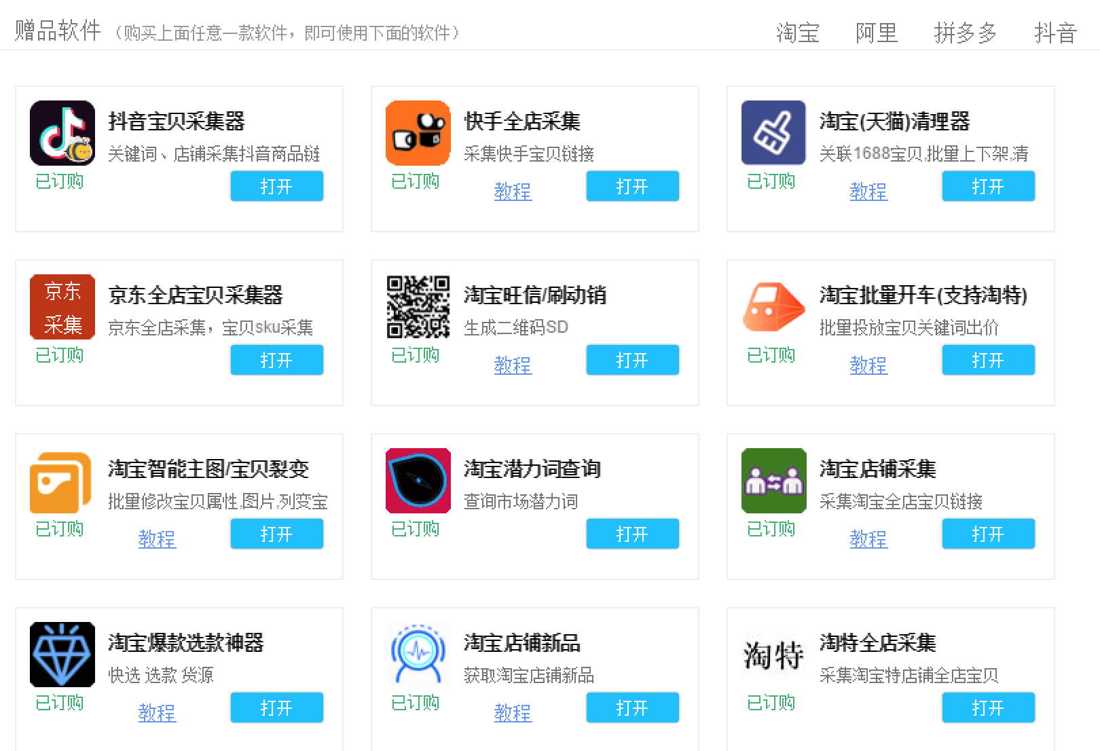Viewport: 1100px width, 751px height.
Task: Open 快手全店采集 with 打开 button
Action: (x=633, y=186)
